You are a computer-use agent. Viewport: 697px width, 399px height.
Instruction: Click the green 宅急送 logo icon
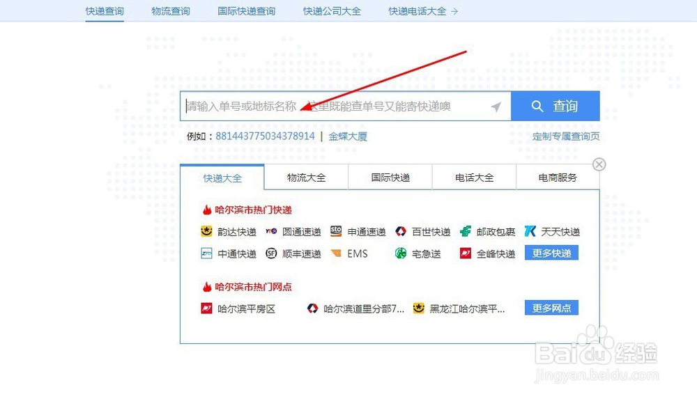401,253
